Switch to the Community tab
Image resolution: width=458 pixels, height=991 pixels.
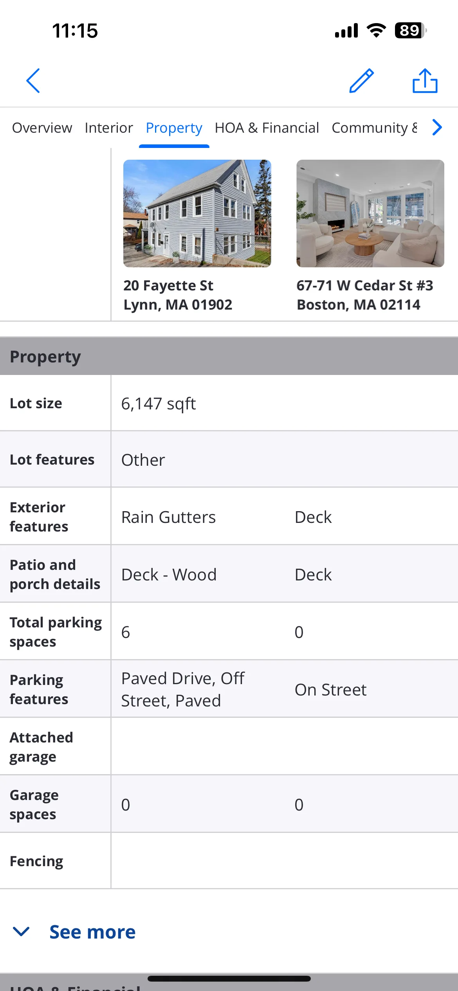coord(375,128)
